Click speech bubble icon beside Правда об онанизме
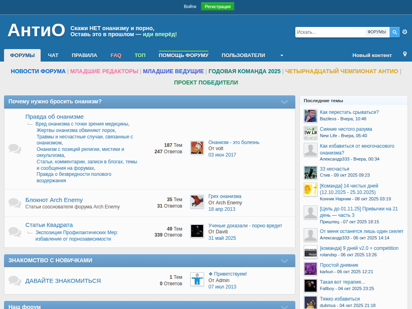 tap(15, 148)
